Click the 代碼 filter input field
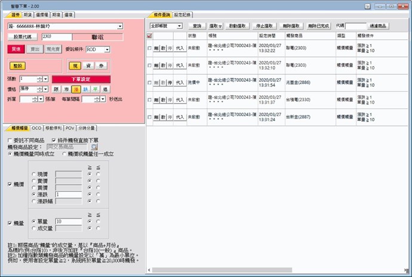The width and height of the screenshot is (412, 277). point(355,26)
